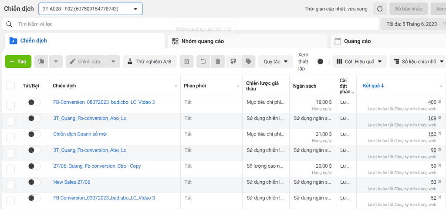Open the Số liệu chia nhỏ dropdown
The height and width of the screenshot is (209, 446).
pyautogui.click(x=418, y=61)
